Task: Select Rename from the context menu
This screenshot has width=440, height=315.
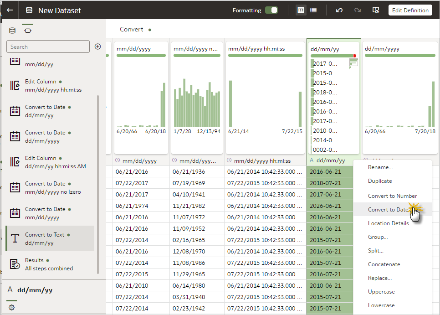Action: 380,167
